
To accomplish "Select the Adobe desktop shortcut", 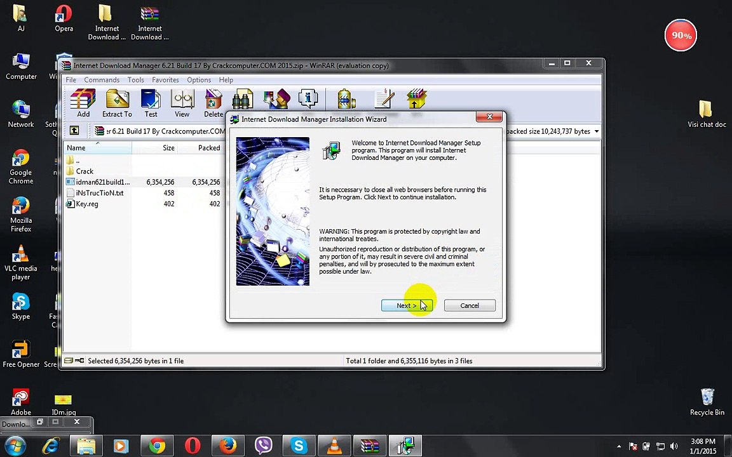I will 21,402.
